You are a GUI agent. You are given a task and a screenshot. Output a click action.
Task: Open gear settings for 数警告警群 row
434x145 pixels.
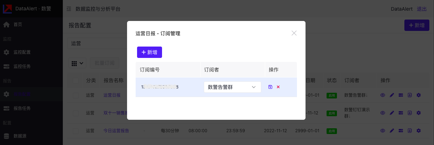click(x=419, y=95)
